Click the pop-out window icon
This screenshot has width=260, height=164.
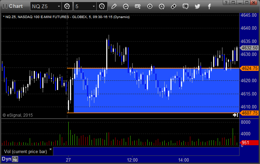233,2
